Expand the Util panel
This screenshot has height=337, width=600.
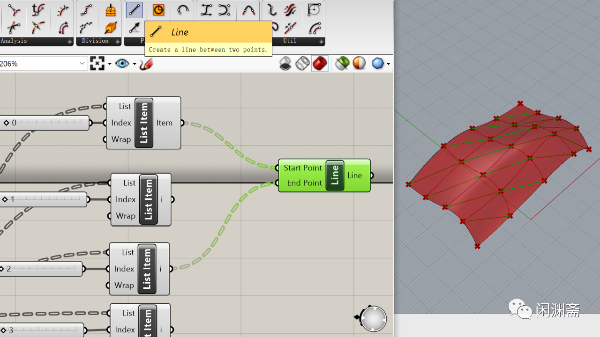pyautogui.click(x=322, y=41)
